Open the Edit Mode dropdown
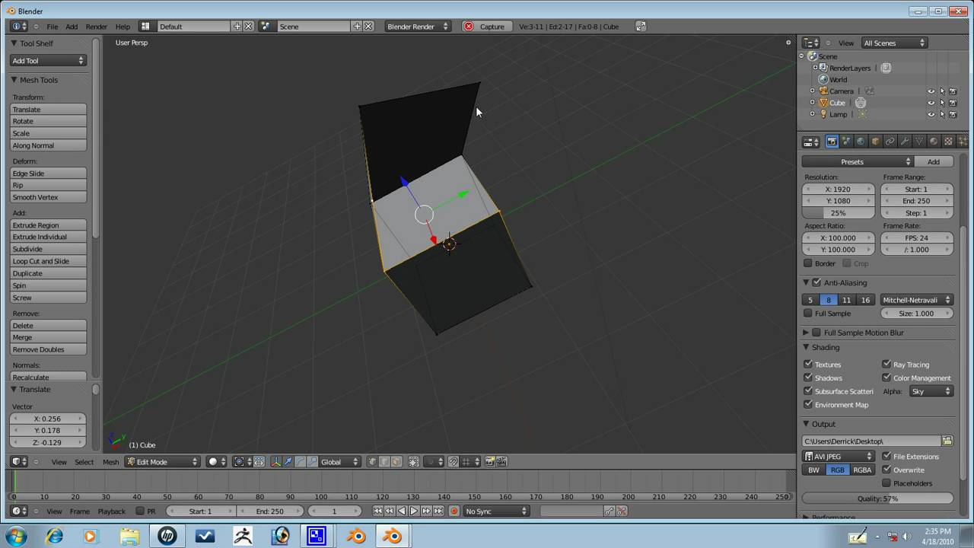This screenshot has width=974, height=548. tap(163, 462)
